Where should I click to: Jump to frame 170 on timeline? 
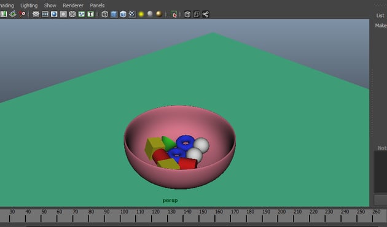coord(235,212)
